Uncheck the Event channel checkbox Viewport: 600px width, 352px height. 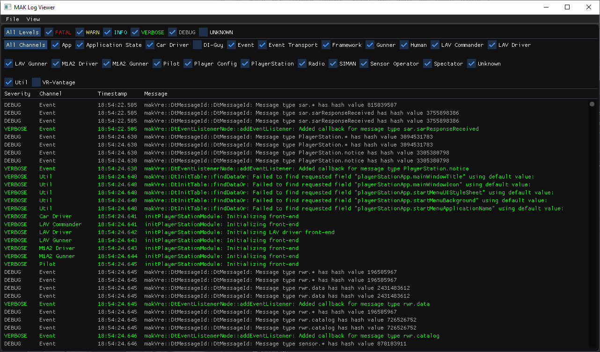coord(231,45)
